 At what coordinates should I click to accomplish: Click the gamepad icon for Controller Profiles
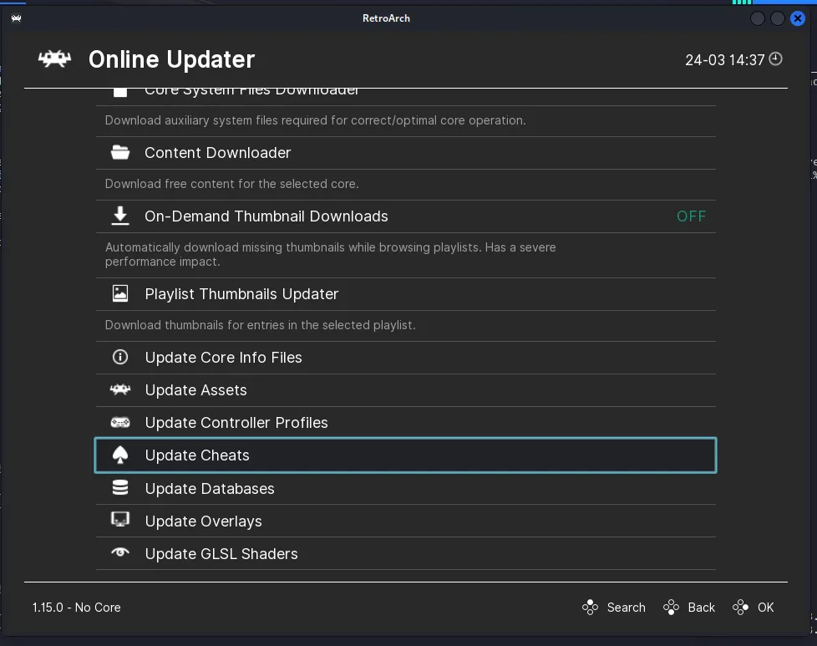120,423
